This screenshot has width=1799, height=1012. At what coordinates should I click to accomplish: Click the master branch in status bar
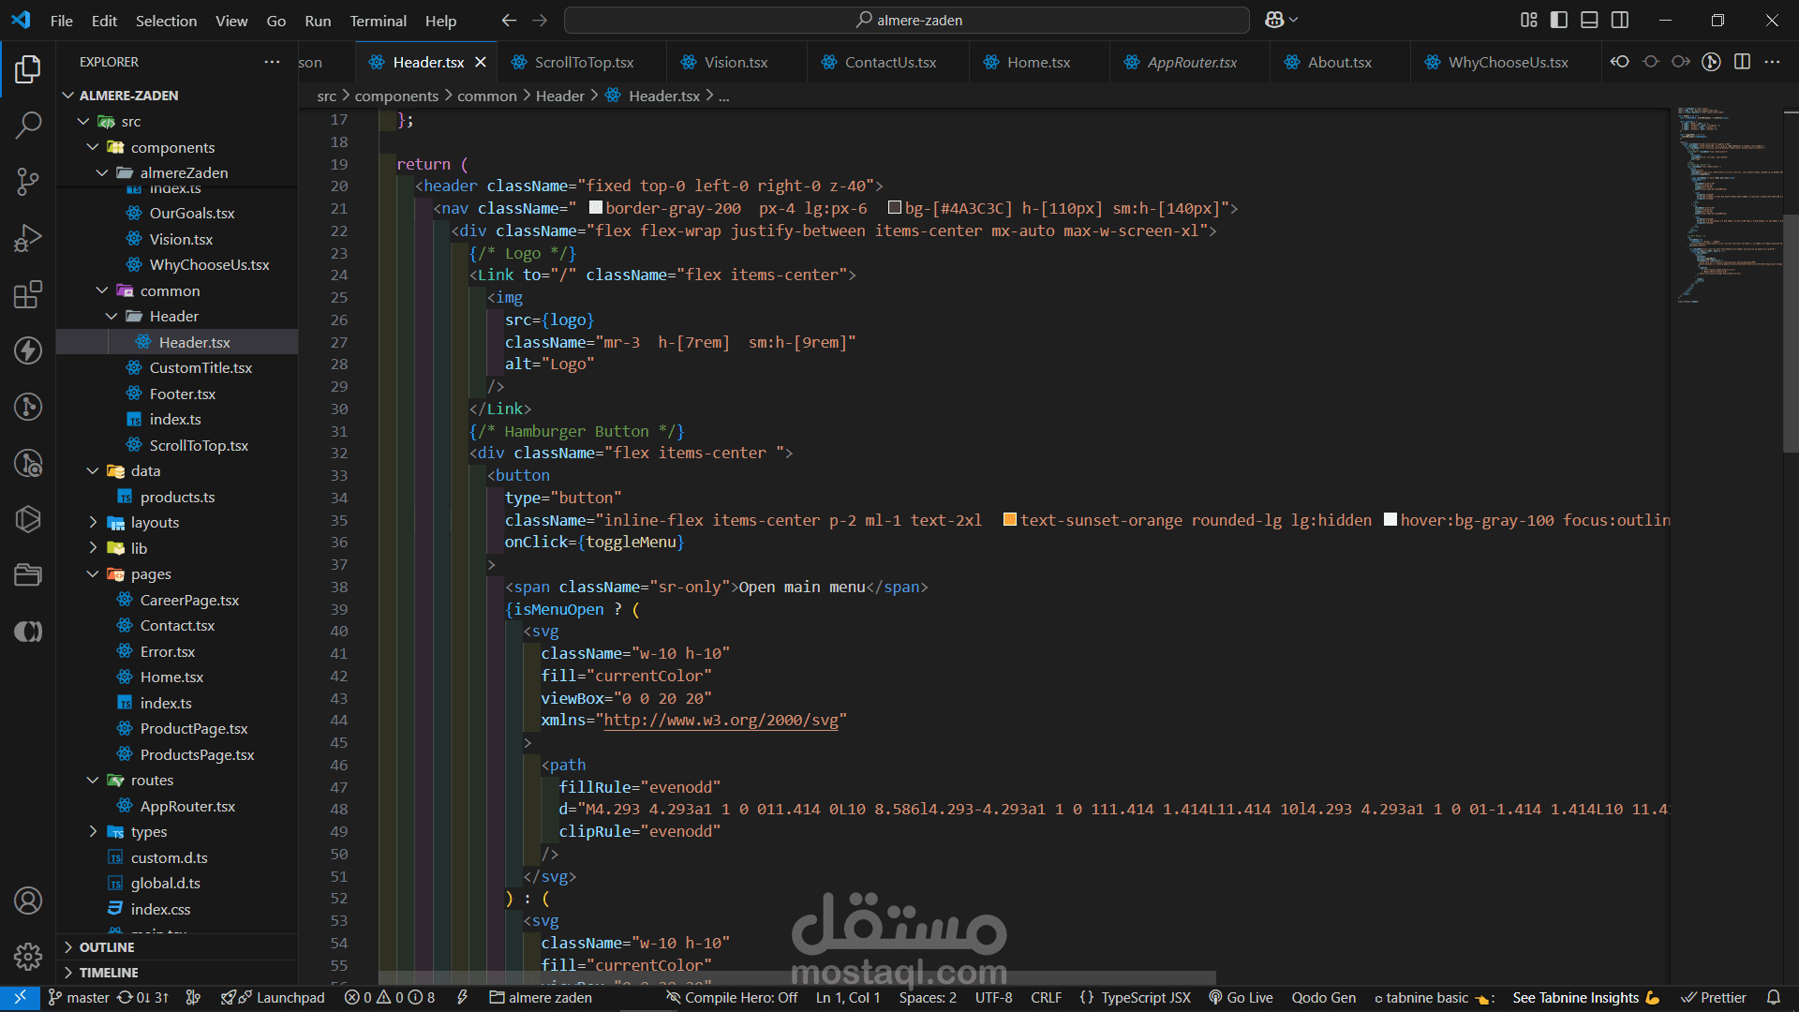[x=79, y=997]
